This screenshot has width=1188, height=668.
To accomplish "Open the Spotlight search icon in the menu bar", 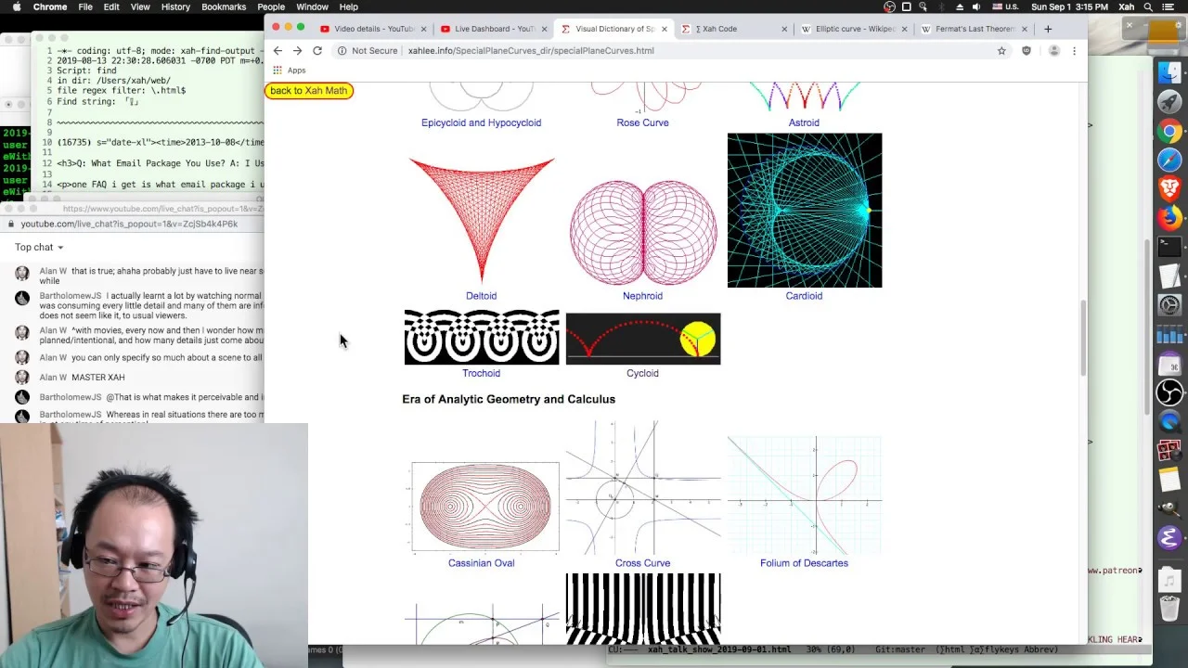I will (x=1148, y=6).
